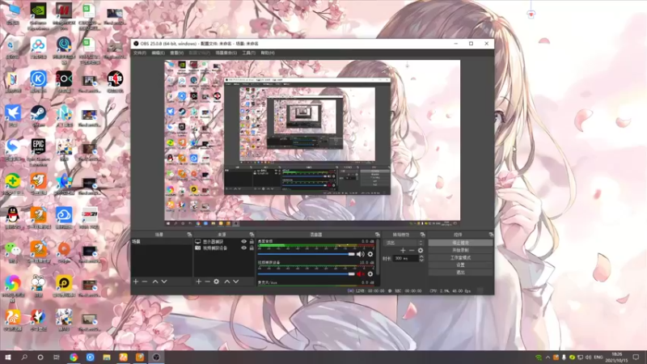The height and width of the screenshot is (364, 647).
Task: Open the View menu in OBS
Action: [x=176, y=53]
